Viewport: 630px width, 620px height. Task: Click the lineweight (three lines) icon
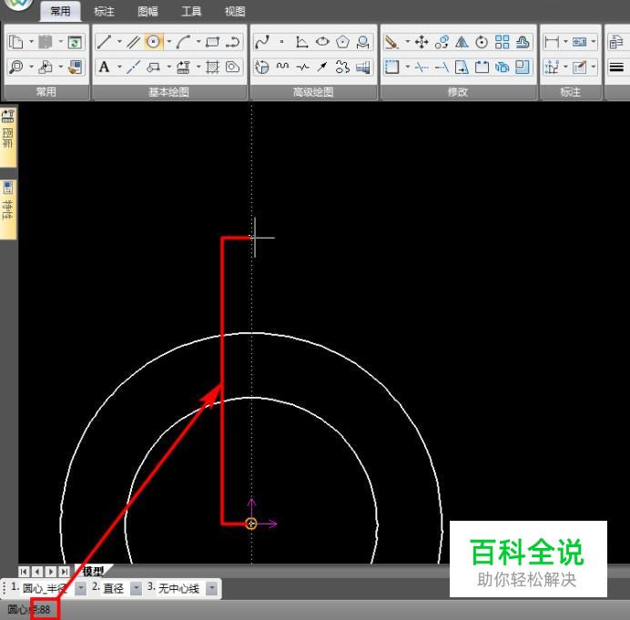click(616, 66)
